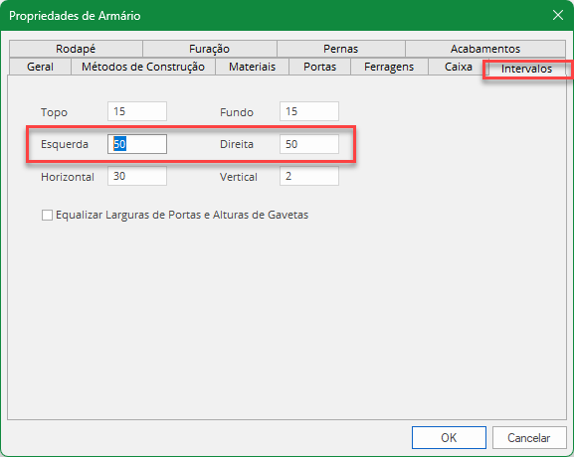Click the Fundo value field
Image resolution: width=574 pixels, height=457 pixels.
[x=309, y=111]
